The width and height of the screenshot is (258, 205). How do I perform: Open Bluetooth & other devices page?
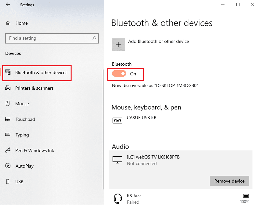41,72
